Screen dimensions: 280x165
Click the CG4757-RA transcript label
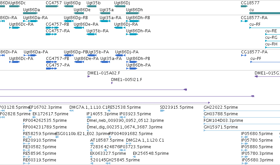point(58,31)
